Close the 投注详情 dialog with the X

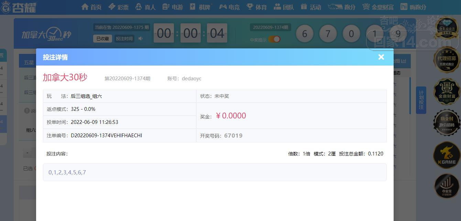point(381,57)
